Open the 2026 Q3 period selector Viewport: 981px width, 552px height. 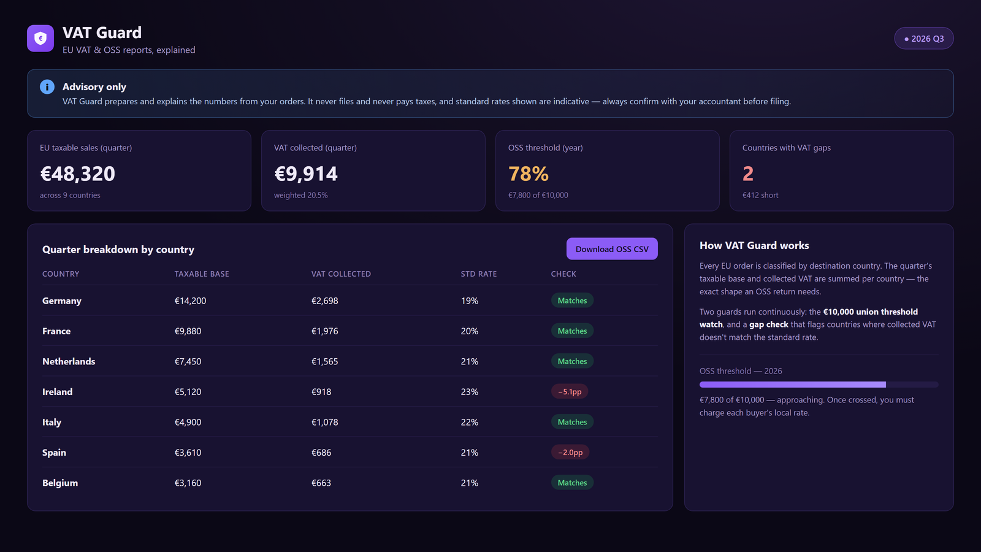(x=924, y=39)
